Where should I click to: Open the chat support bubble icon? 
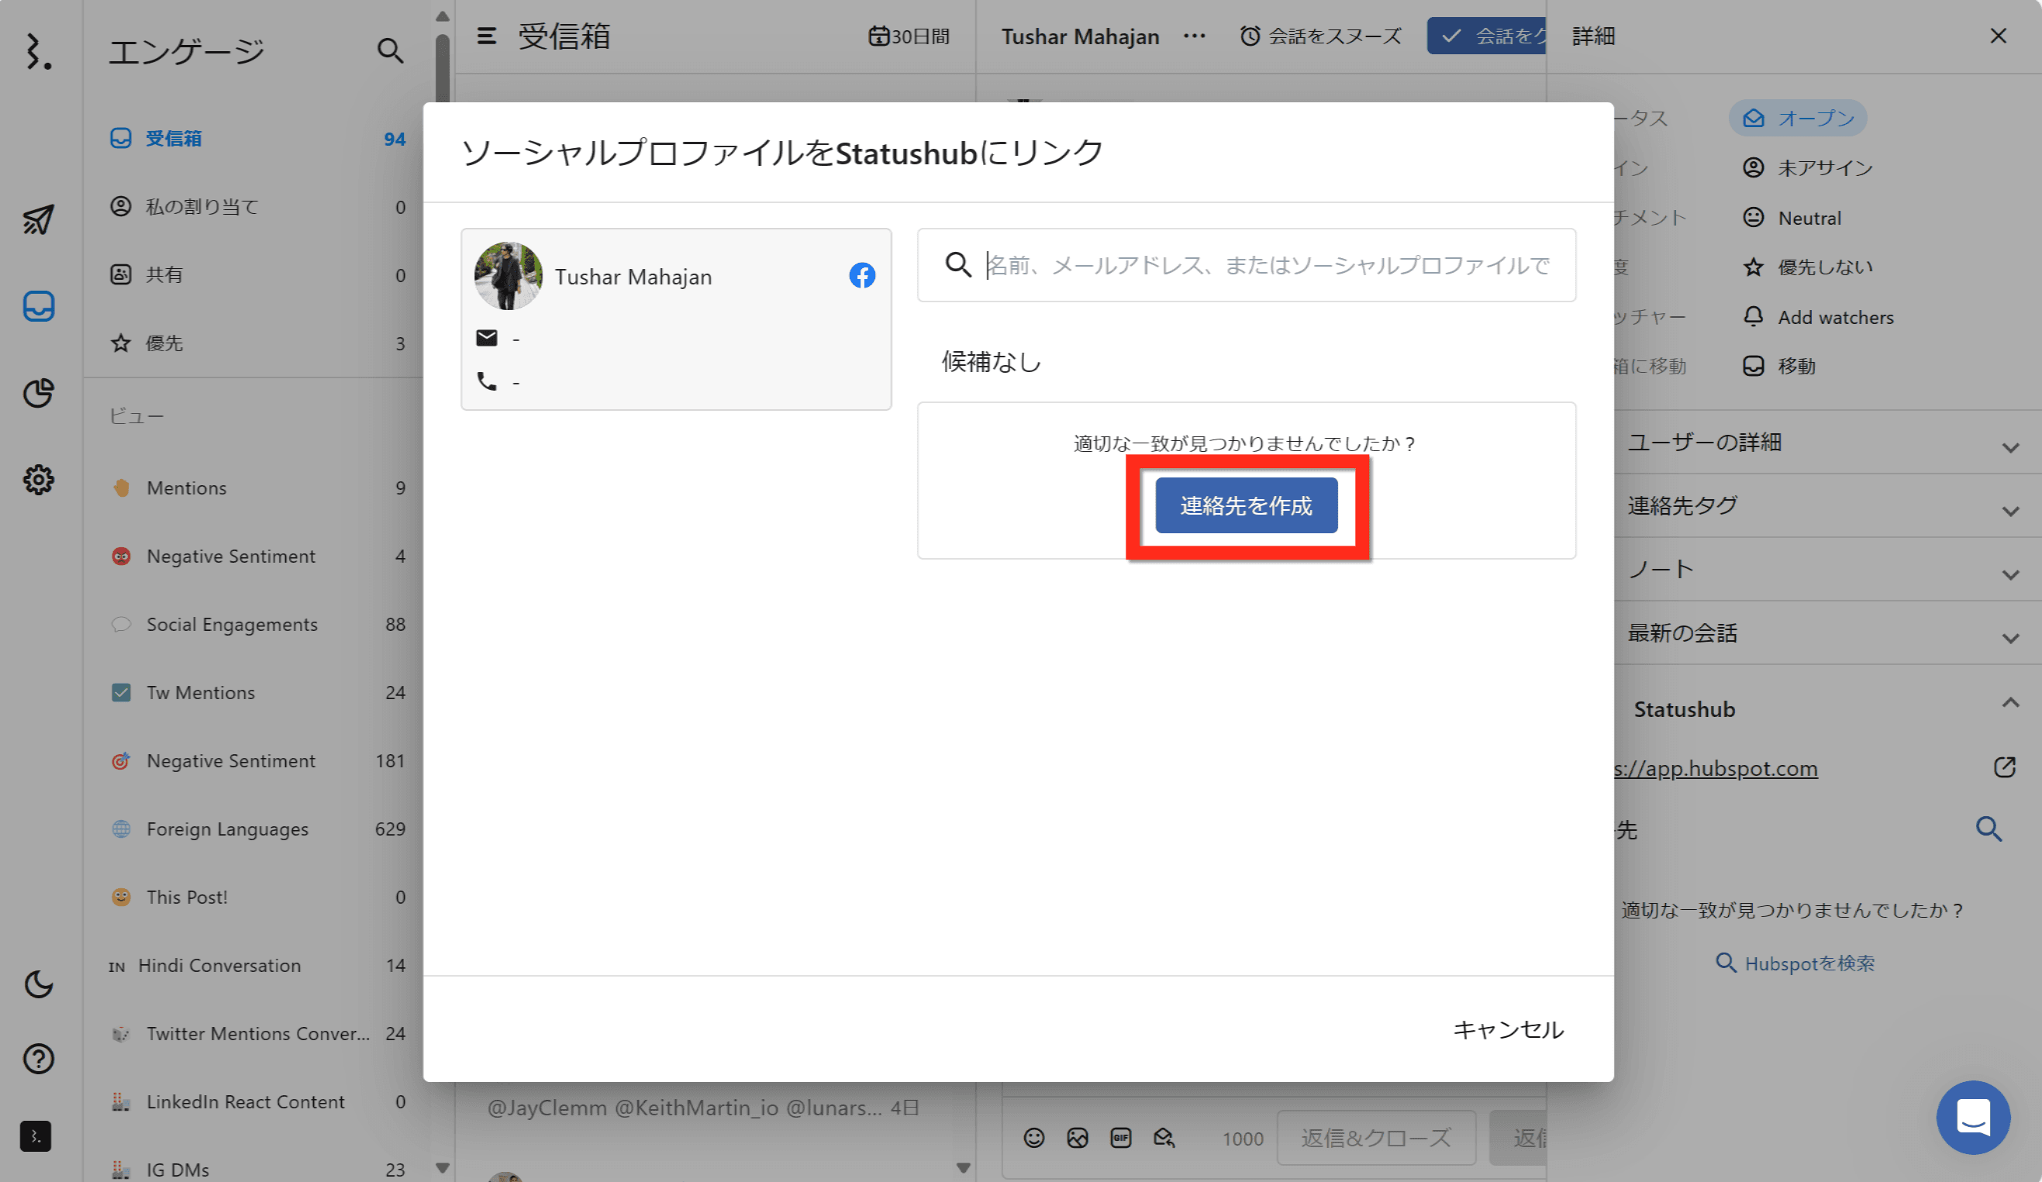click(x=1972, y=1117)
